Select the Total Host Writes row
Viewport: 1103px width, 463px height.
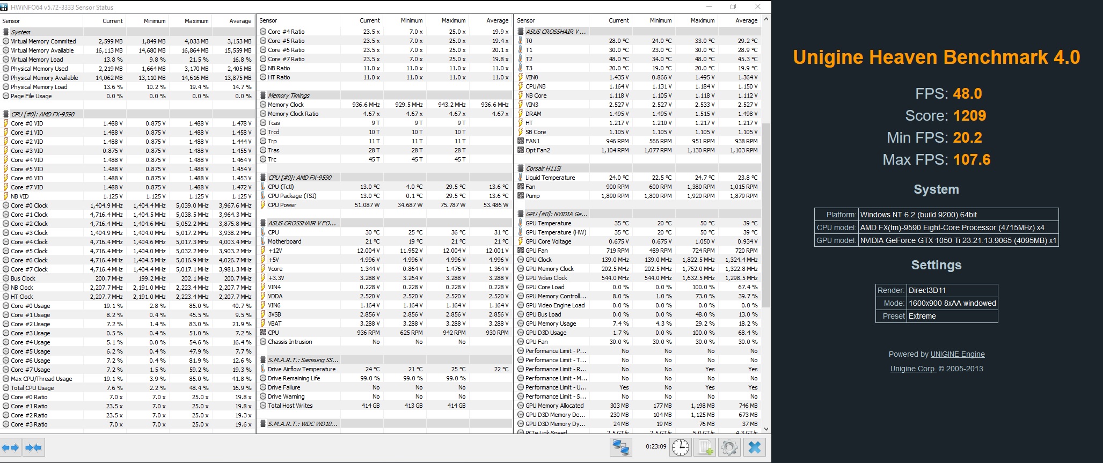click(384, 406)
